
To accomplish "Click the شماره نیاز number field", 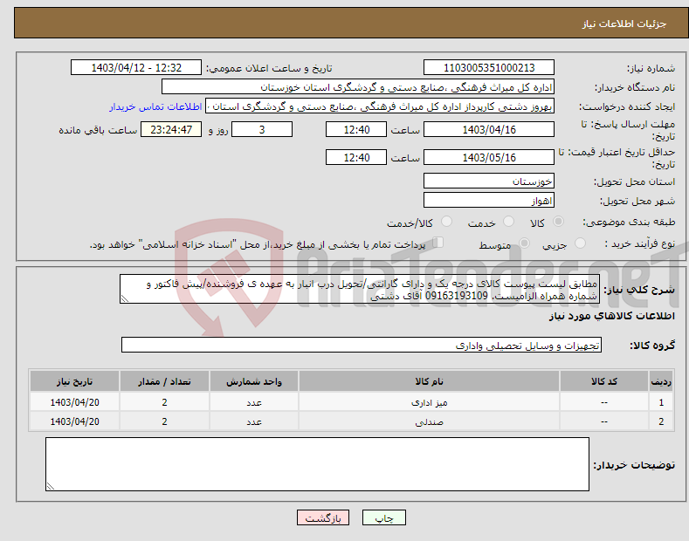I will pos(489,68).
